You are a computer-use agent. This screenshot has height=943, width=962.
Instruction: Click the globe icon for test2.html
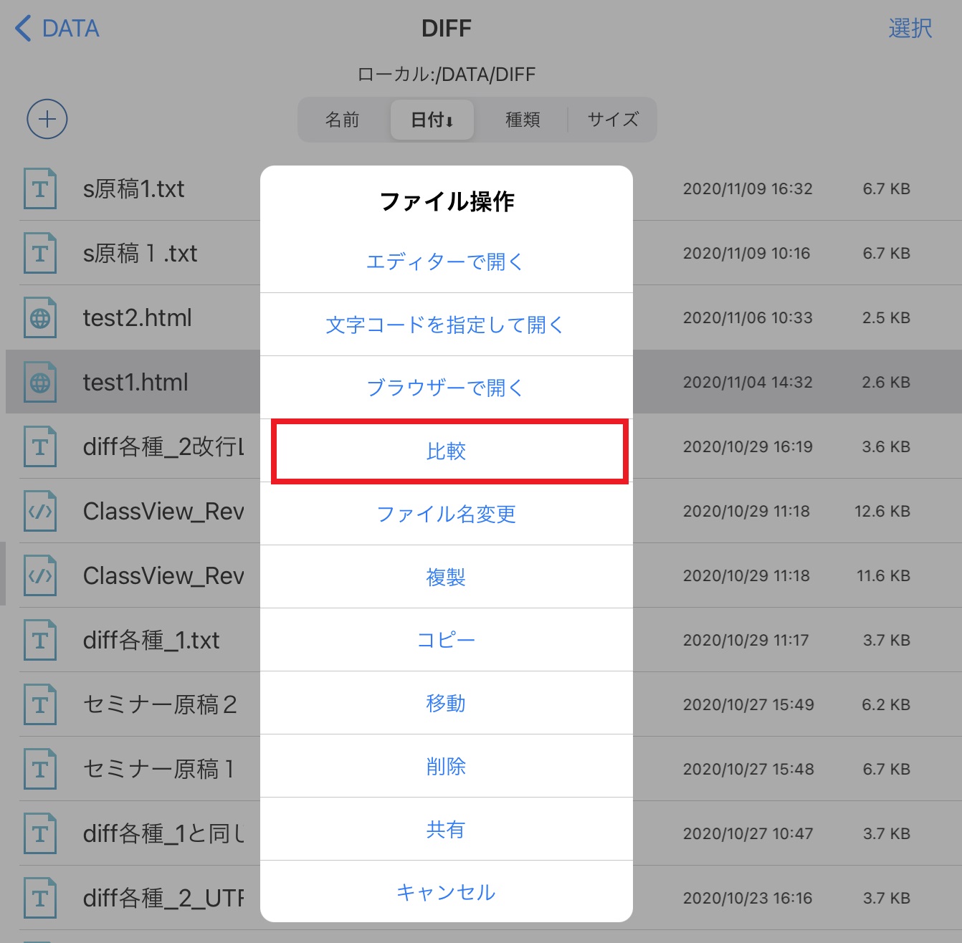tap(40, 317)
